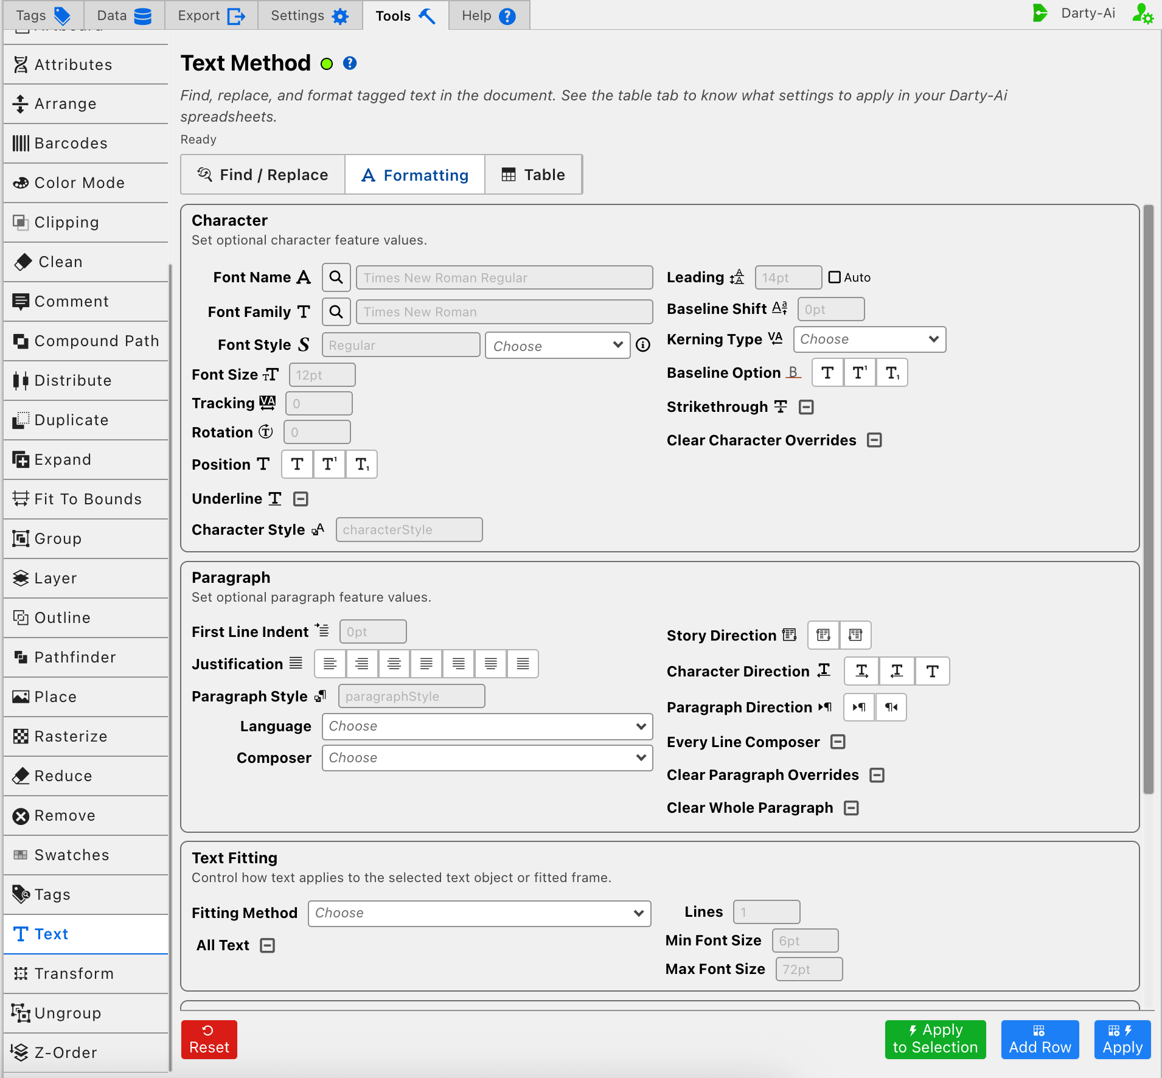
Task: Click the user settings icon top right
Action: point(1143,13)
